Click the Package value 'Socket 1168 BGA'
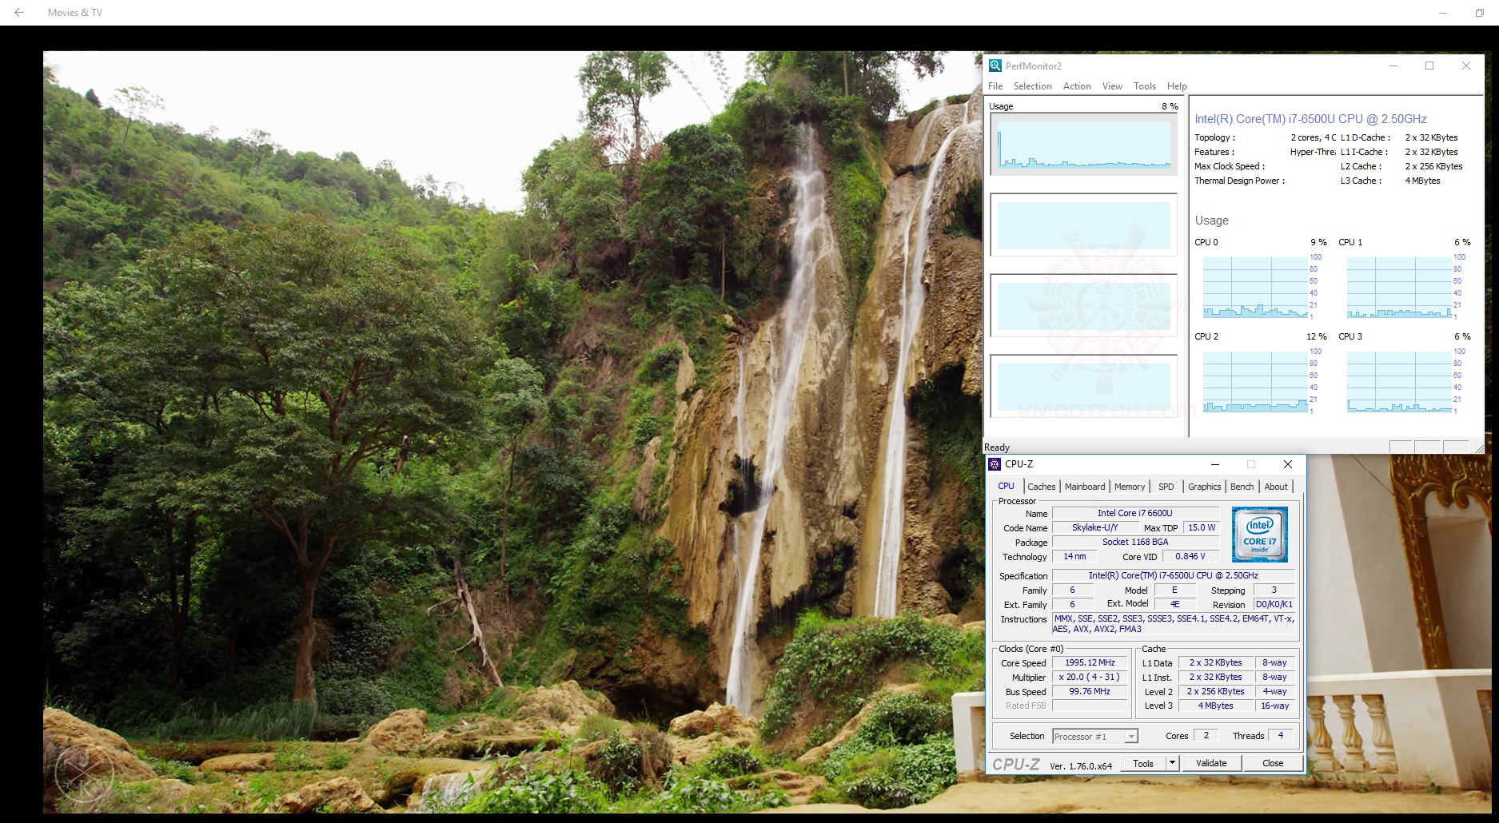Screen dimensions: 1499x823 1135,542
